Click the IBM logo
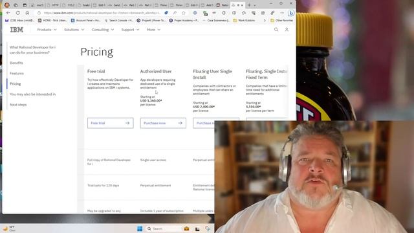Viewport: 414px width, 233px height. pyautogui.click(x=17, y=30)
